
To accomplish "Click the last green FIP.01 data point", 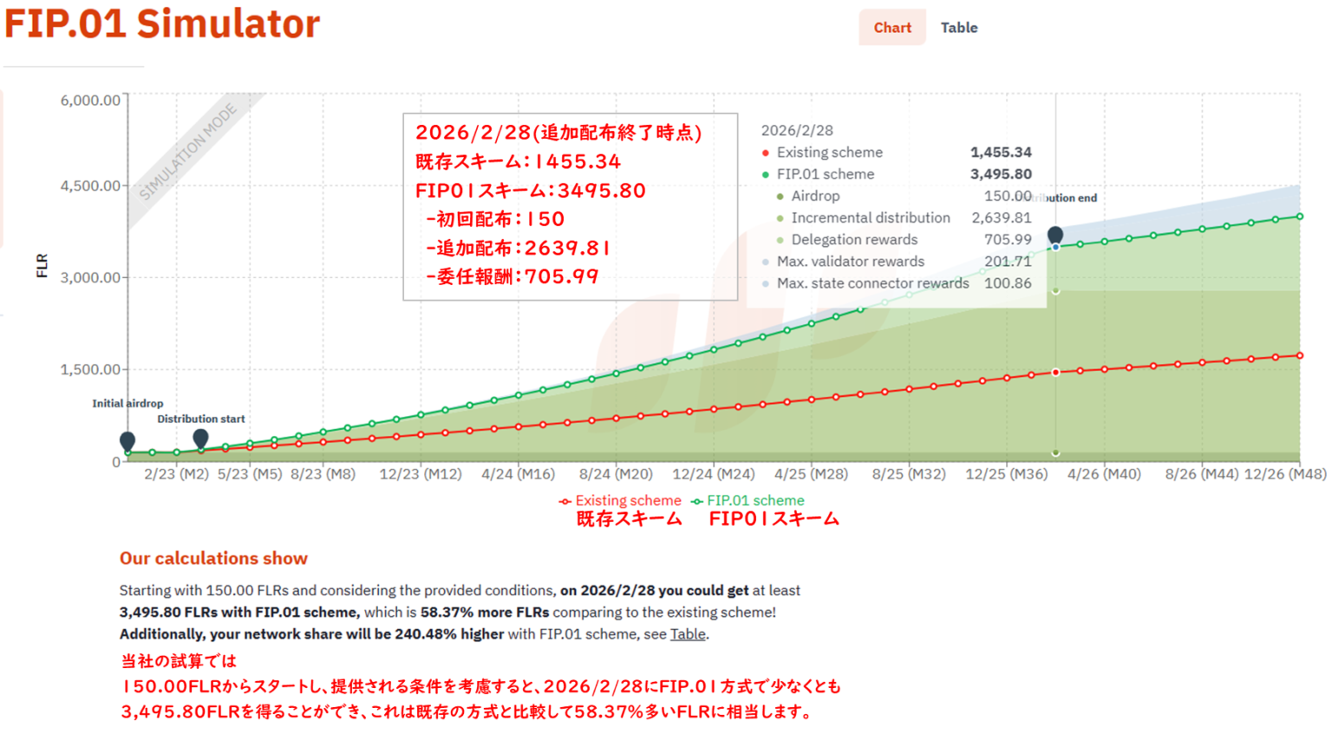I will pos(1299,217).
